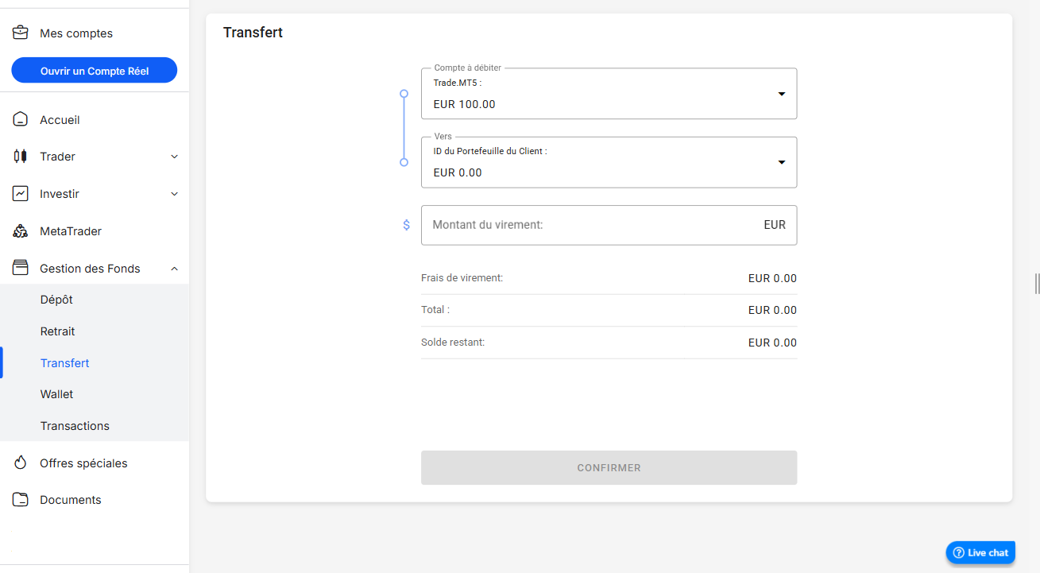Image resolution: width=1040 pixels, height=573 pixels.
Task: Click Ouvrir un Compte Réel button
Action: pyautogui.click(x=95, y=71)
